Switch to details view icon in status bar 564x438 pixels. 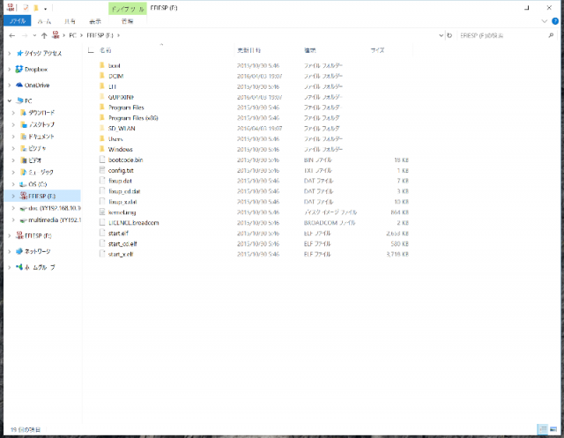click(543, 429)
